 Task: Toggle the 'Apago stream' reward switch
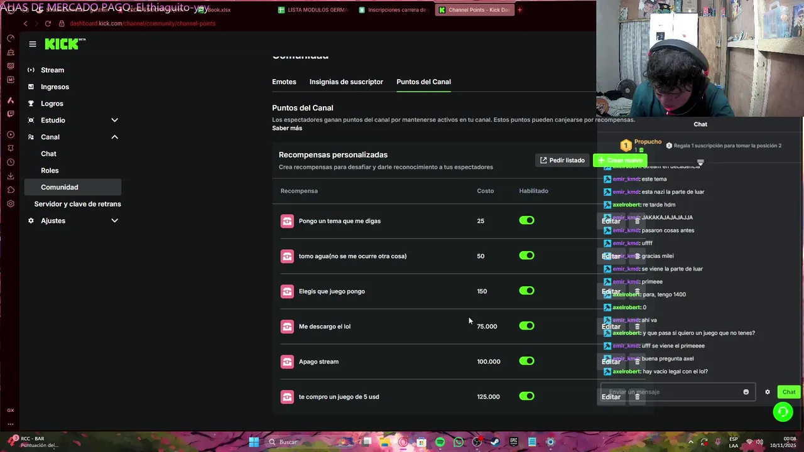(x=526, y=361)
